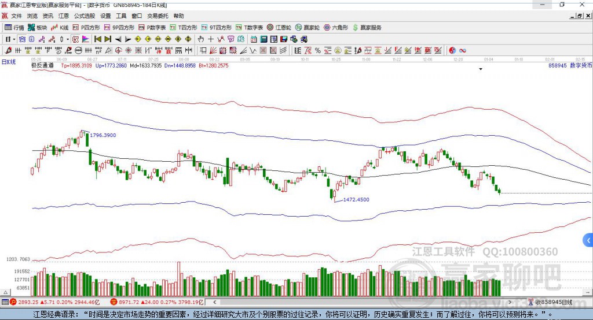Step chart left with black left arrow
The width and height of the screenshot is (593, 320).
[x=118, y=39]
